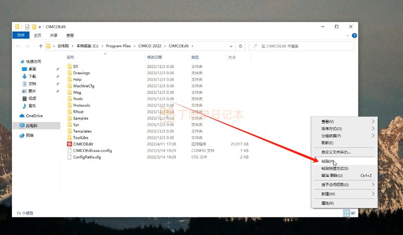Select the Msg folder

click(x=77, y=92)
